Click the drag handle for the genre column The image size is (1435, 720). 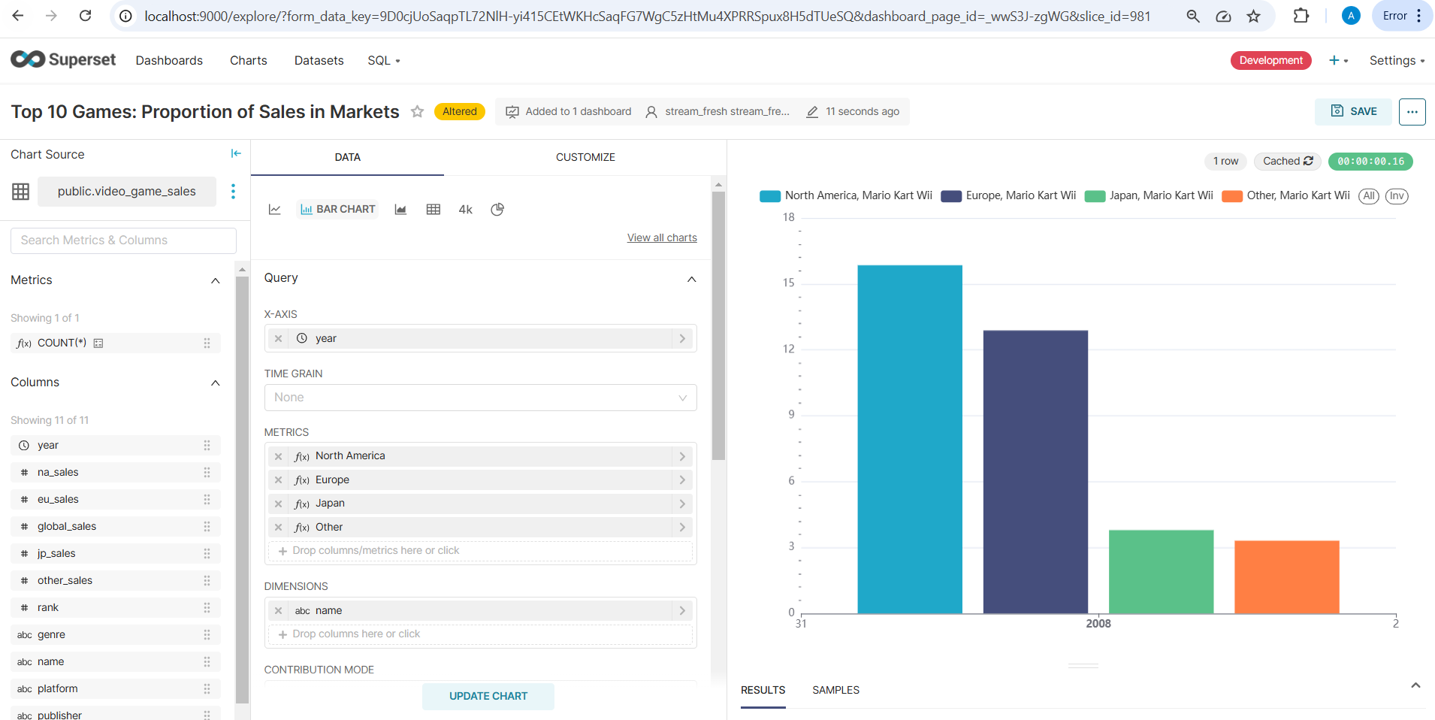tap(207, 635)
